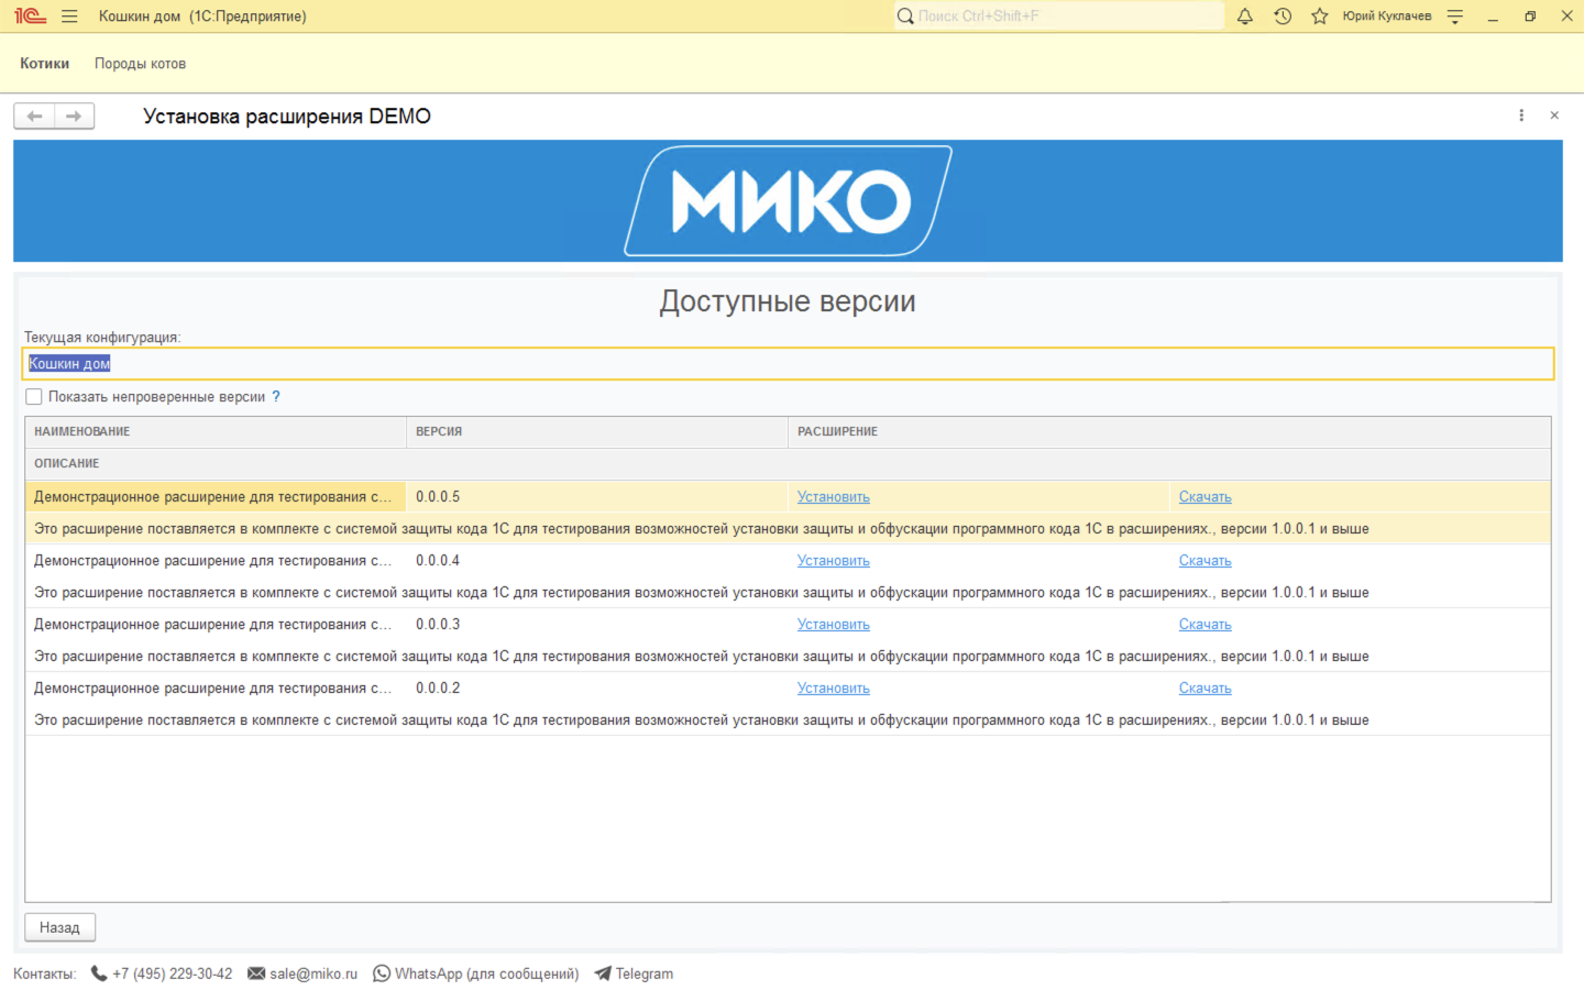The width and height of the screenshot is (1584, 990).
Task: Click the question mark help hint
Action: [276, 396]
